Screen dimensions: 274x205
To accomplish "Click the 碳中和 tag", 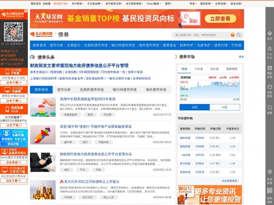I will tap(68, 142).
